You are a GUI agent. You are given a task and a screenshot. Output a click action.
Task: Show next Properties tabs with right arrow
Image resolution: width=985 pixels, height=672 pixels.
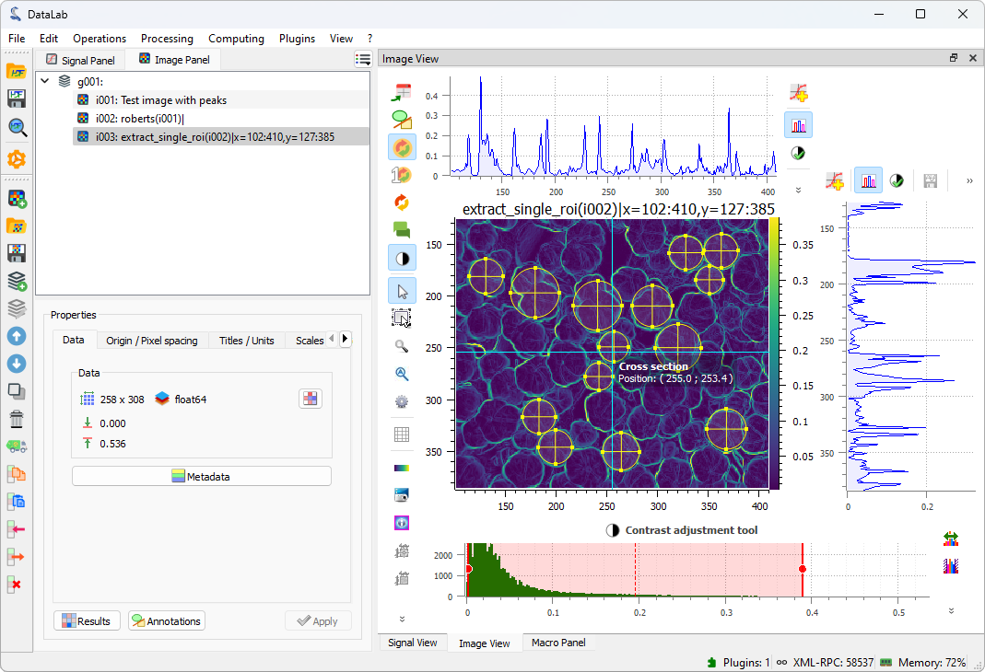[x=345, y=338]
